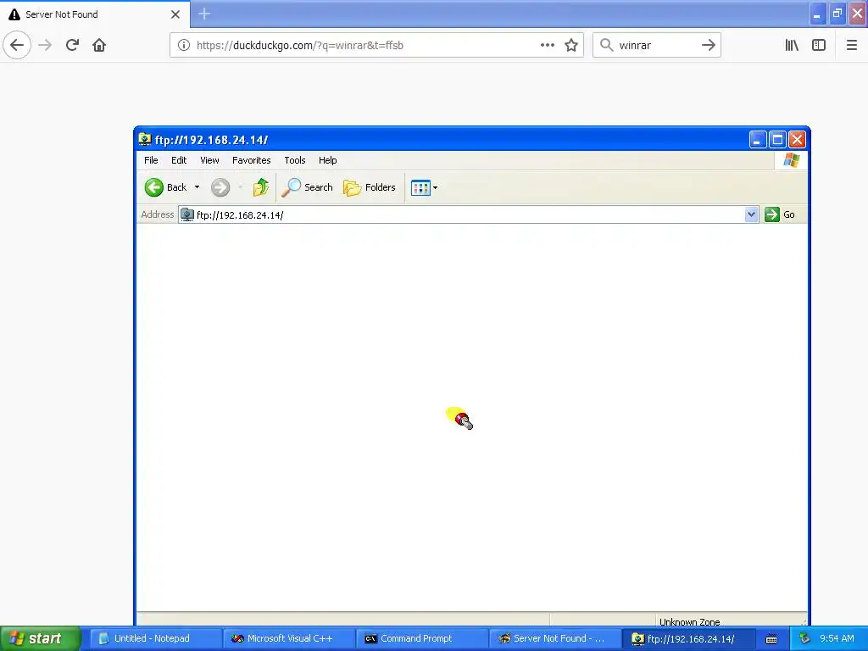This screenshot has width=868, height=651.
Task: Select the Server Not Found tab
Action: (95, 14)
